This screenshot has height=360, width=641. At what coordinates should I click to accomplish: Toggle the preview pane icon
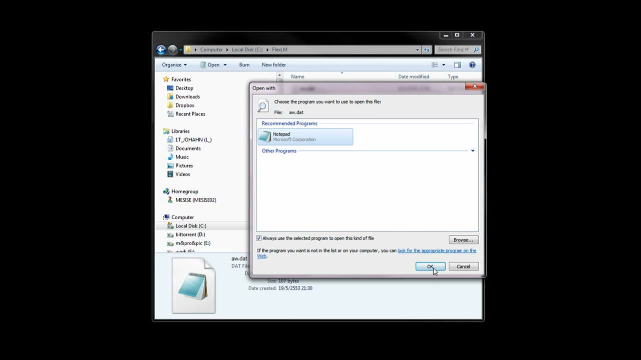(x=457, y=64)
